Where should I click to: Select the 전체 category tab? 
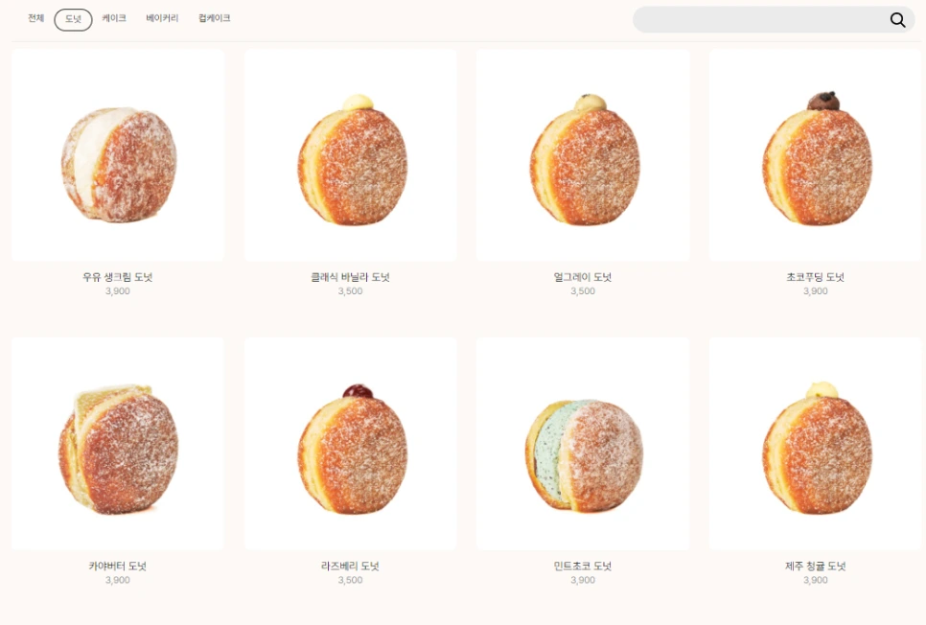coord(36,18)
